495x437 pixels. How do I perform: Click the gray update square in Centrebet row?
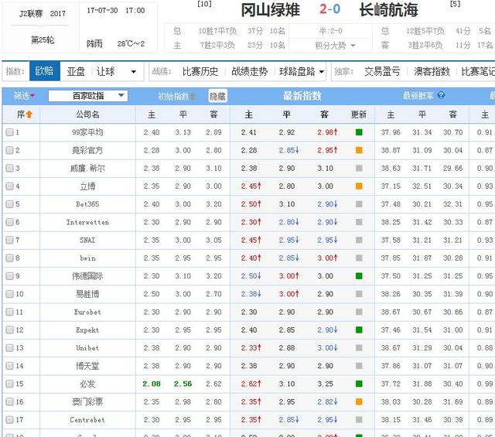tap(359, 420)
